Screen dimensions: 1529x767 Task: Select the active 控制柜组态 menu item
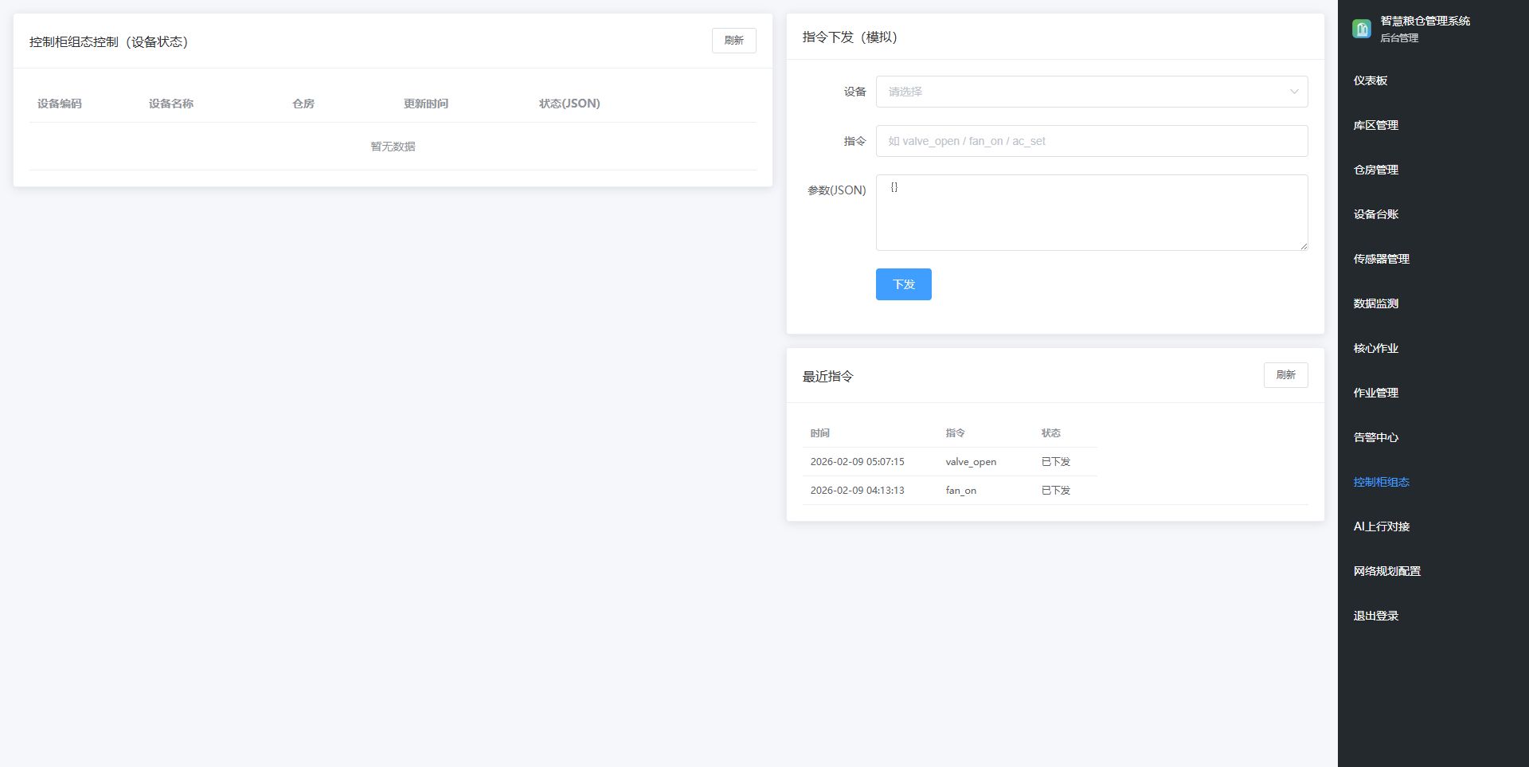tap(1381, 482)
